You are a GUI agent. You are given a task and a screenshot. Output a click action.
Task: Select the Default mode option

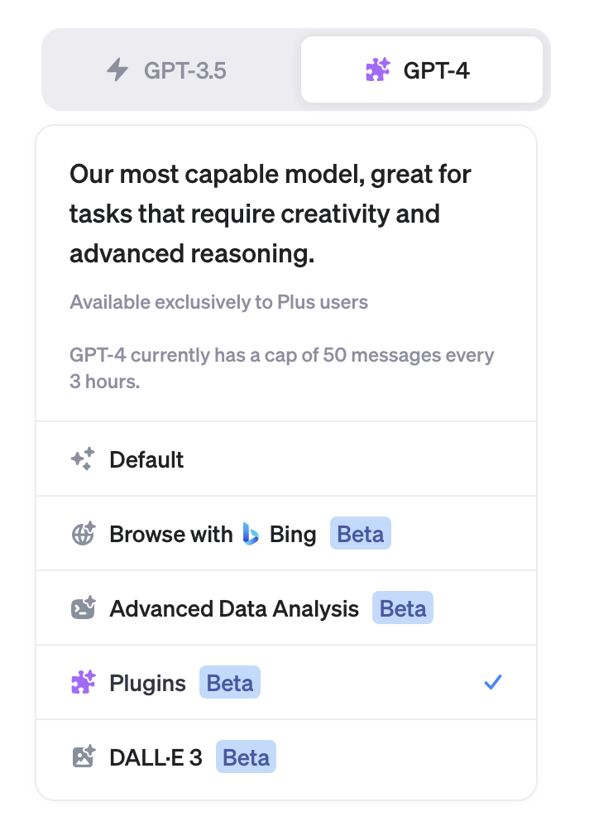click(146, 459)
